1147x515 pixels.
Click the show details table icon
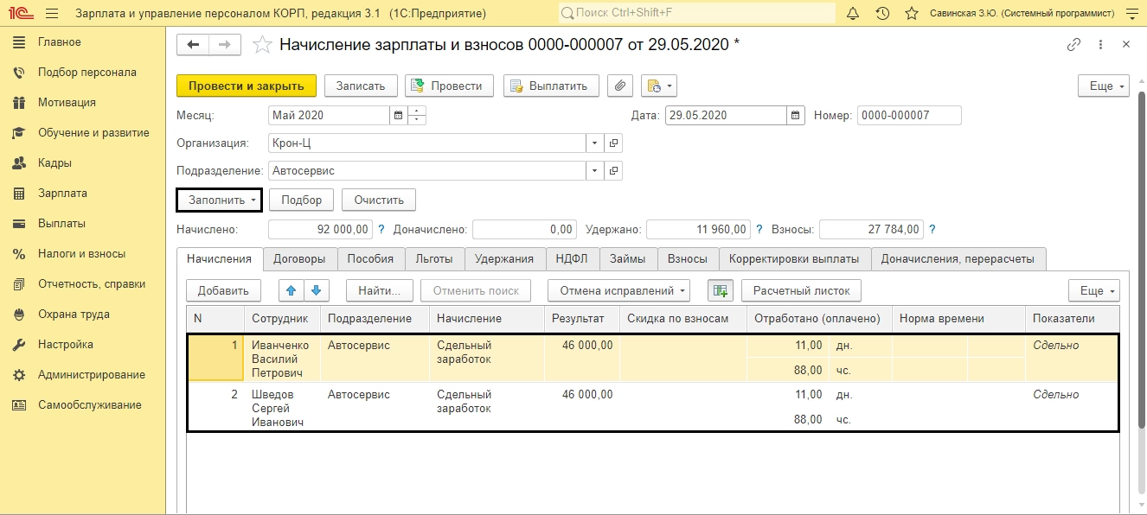click(x=720, y=290)
